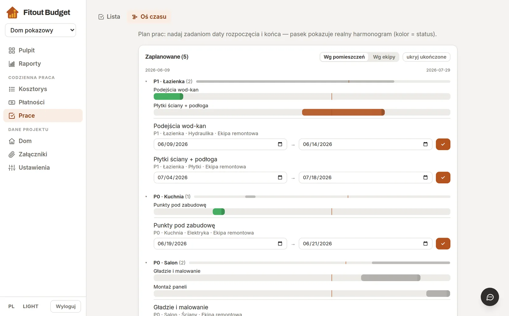This screenshot has height=316, width=509.
Task: Click gray Gładzie i malowanie bar
Action: pyautogui.click(x=391, y=278)
